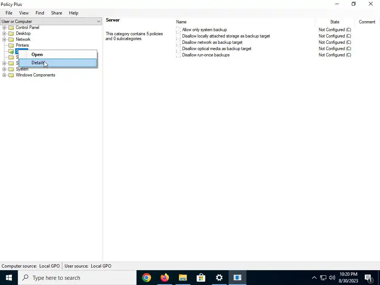Click the Disallow optical media policy icon

coord(178,49)
